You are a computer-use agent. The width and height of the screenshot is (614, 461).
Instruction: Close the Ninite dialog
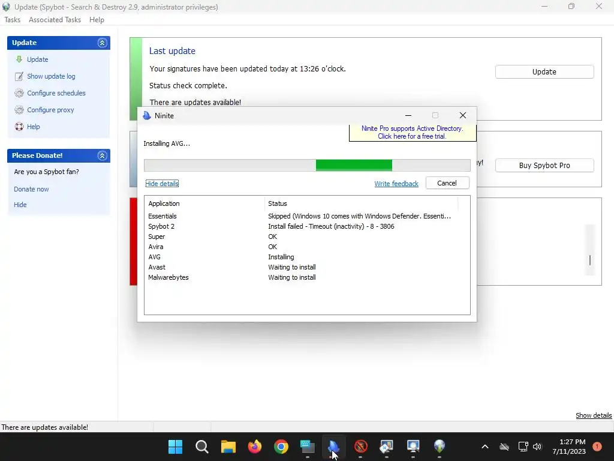click(x=462, y=115)
